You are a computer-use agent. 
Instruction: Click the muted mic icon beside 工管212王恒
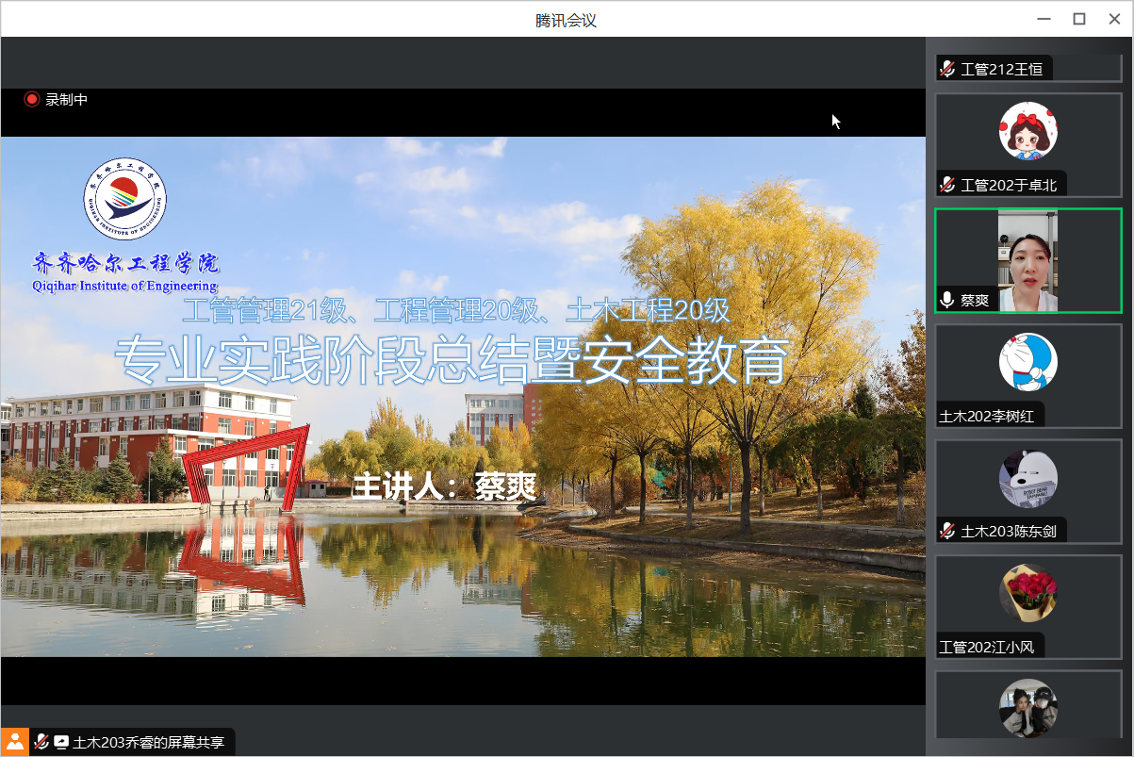[947, 69]
